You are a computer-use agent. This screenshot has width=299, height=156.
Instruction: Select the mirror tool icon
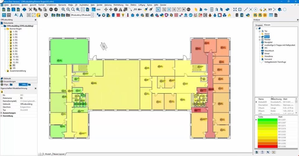pyautogui.click(x=121, y=9)
